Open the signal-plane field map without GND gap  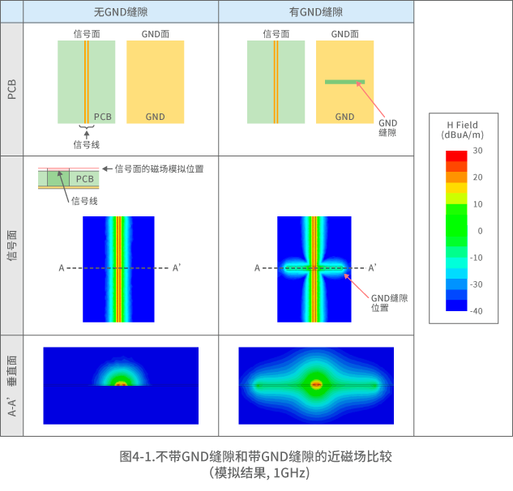point(118,269)
